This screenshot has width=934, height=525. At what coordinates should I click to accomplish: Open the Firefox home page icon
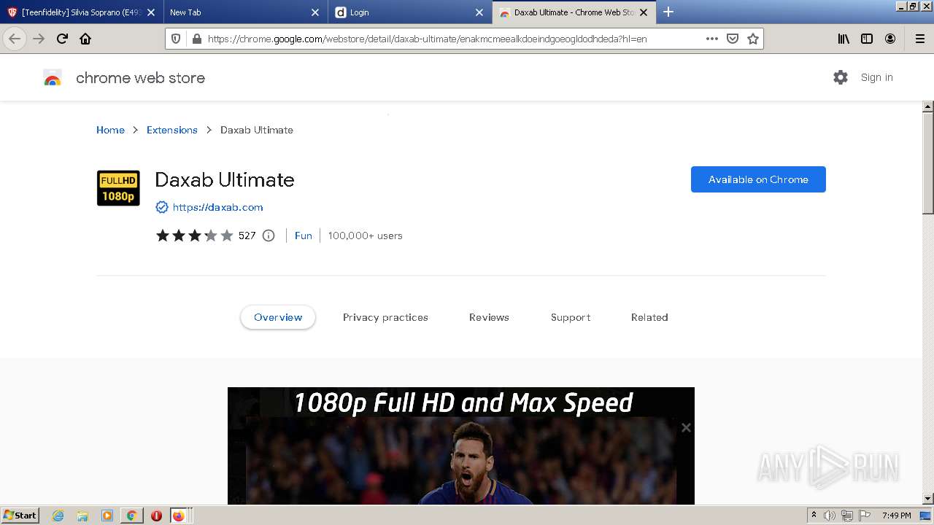85,39
